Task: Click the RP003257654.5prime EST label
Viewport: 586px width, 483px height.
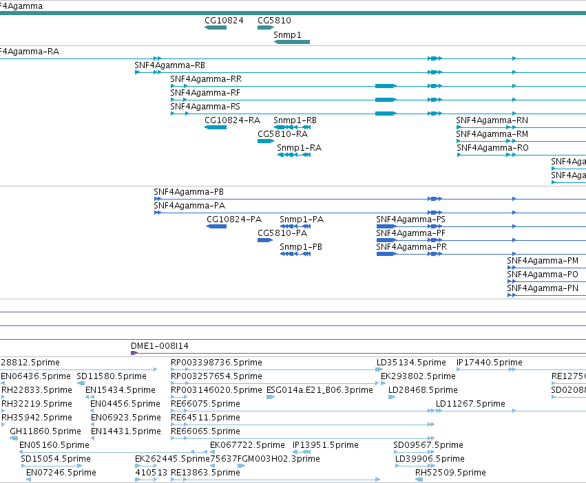Action: [216, 376]
